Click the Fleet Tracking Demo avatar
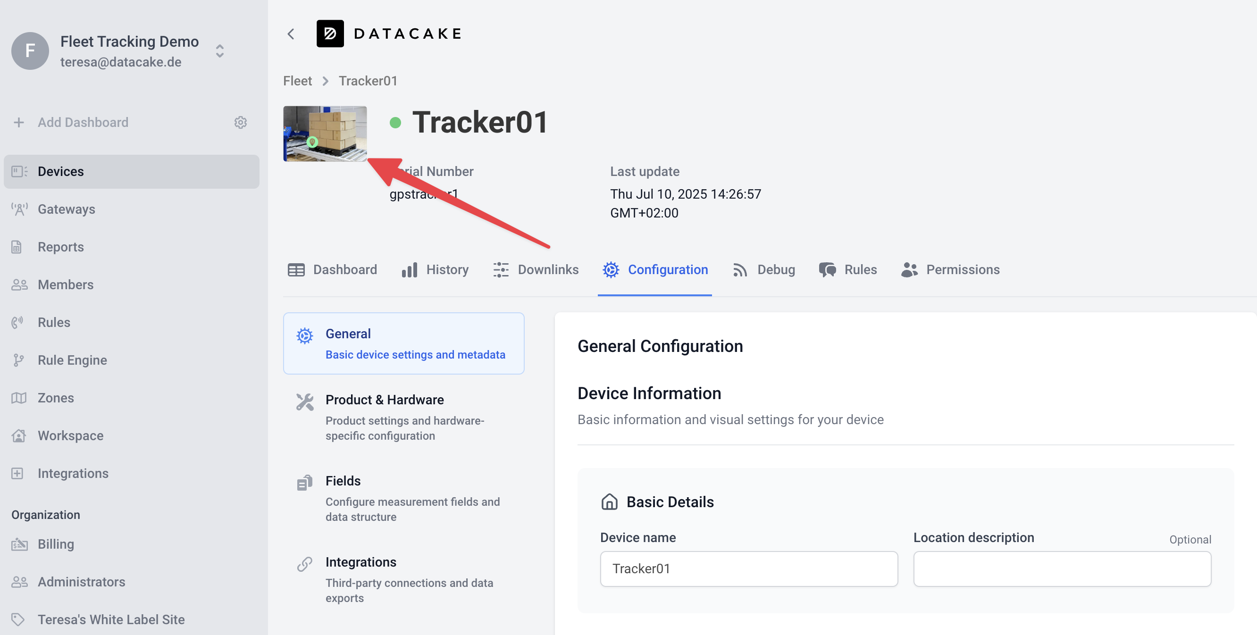The width and height of the screenshot is (1257, 635). pyautogui.click(x=30, y=51)
